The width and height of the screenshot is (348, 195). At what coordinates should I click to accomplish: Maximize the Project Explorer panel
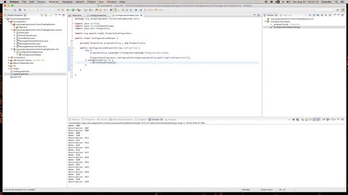64,15
